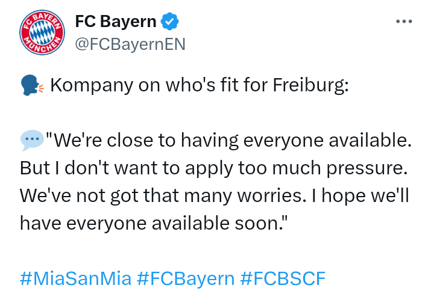The width and height of the screenshot is (434, 297).
Task: Open the FC Bayern display name
Action: 115,22
